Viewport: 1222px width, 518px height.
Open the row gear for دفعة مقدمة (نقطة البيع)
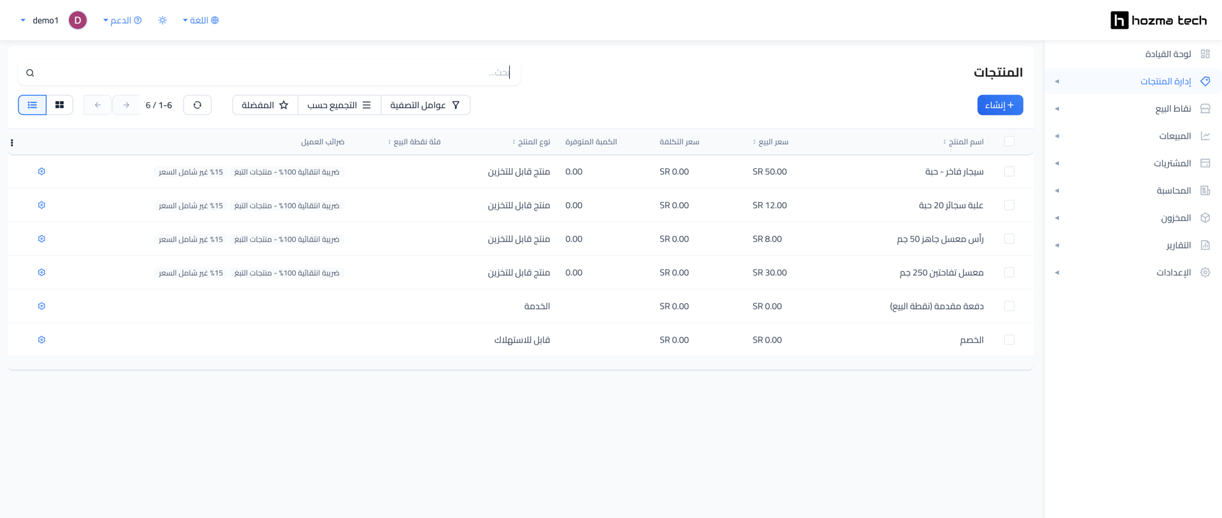[x=41, y=306]
